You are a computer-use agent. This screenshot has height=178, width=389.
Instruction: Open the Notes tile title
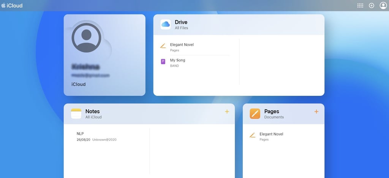pyautogui.click(x=93, y=111)
